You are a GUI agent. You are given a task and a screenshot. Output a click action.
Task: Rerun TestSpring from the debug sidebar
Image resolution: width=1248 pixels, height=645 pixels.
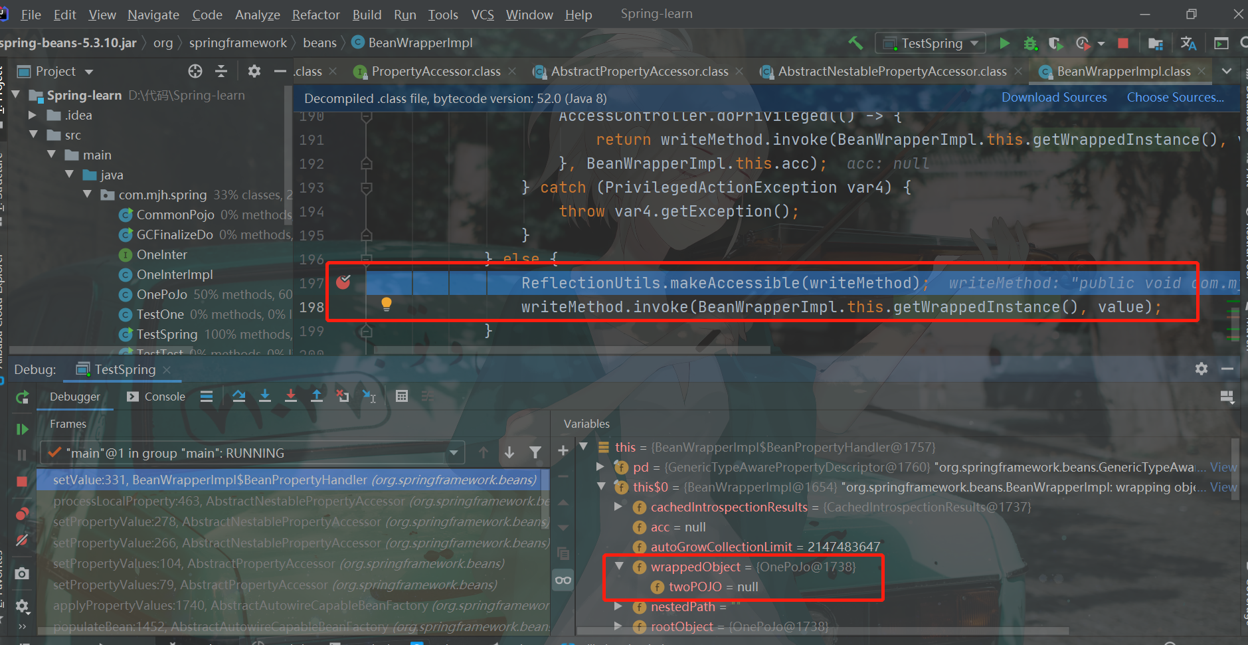point(22,397)
